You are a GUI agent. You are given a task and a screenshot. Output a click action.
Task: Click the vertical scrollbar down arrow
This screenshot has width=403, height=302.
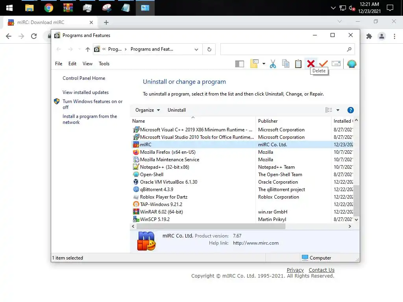click(x=356, y=220)
